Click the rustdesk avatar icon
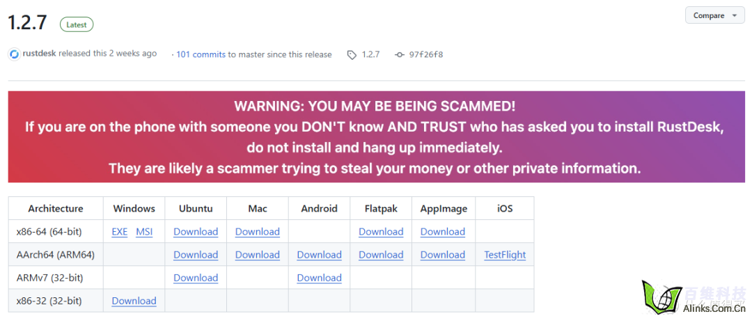 (x=14, y=54)
